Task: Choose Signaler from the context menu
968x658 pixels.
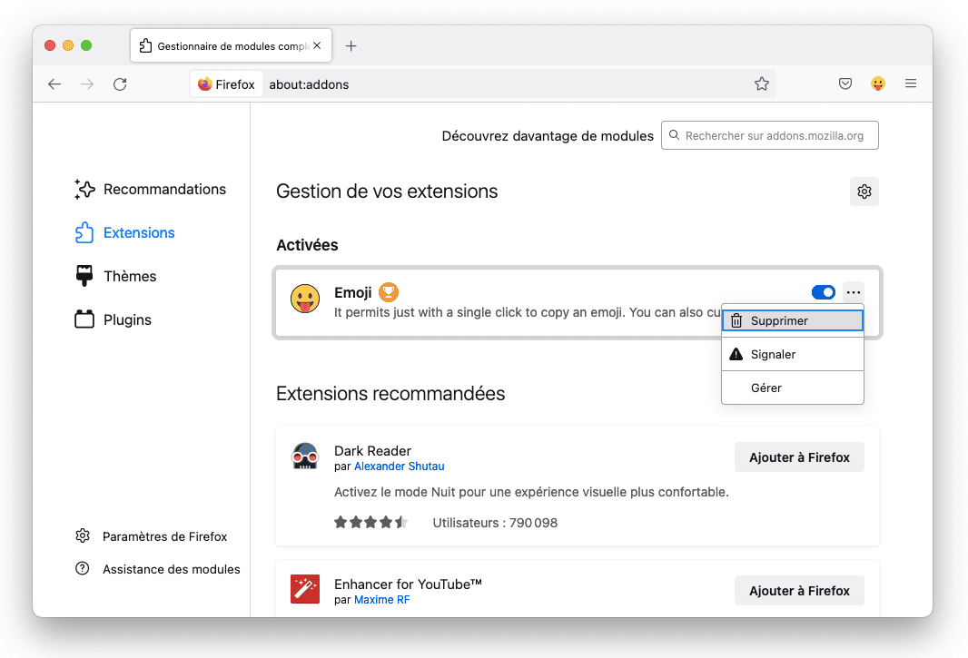Action: point(793,354)
